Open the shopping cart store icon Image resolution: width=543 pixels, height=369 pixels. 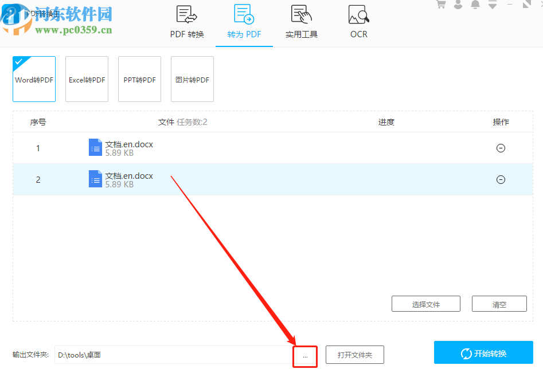tap(440, 5)
